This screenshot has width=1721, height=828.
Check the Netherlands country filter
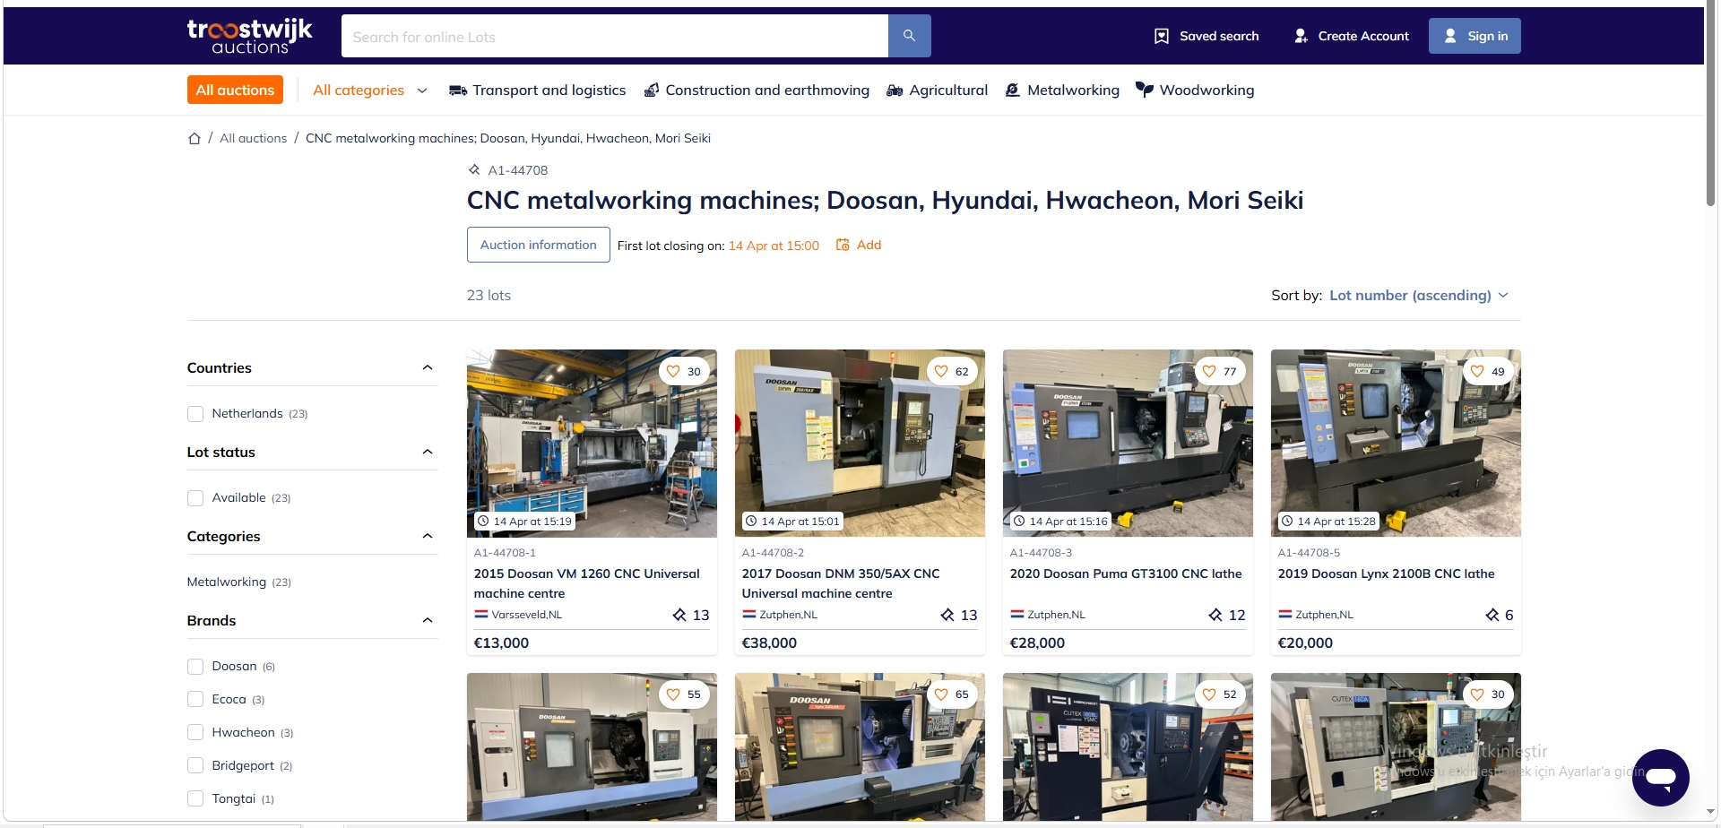pos(195,413)
